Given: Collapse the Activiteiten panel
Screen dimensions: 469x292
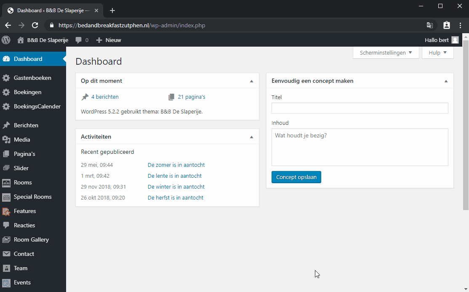Looking at the screenshot, I should point(251,137).
